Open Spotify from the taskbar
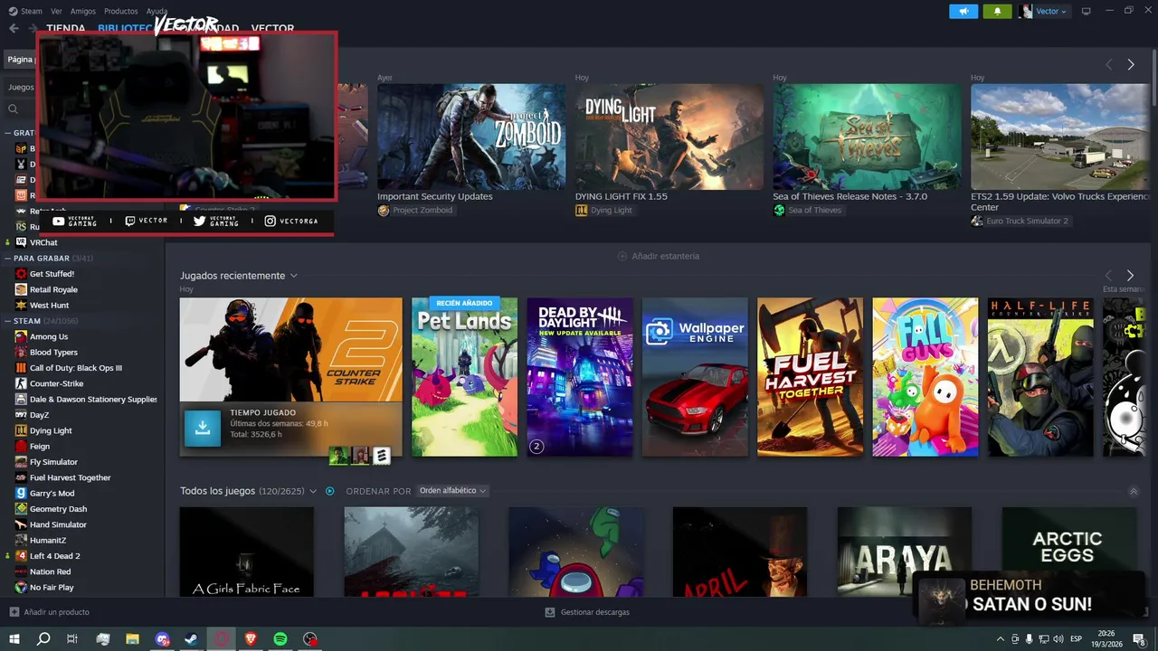The width and height of the screenshot is (1158, 651). coord(280,639)
